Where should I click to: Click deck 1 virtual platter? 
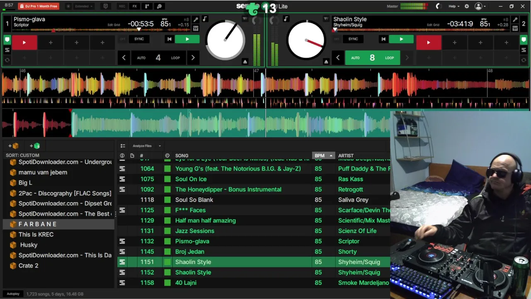pos(225,40)
